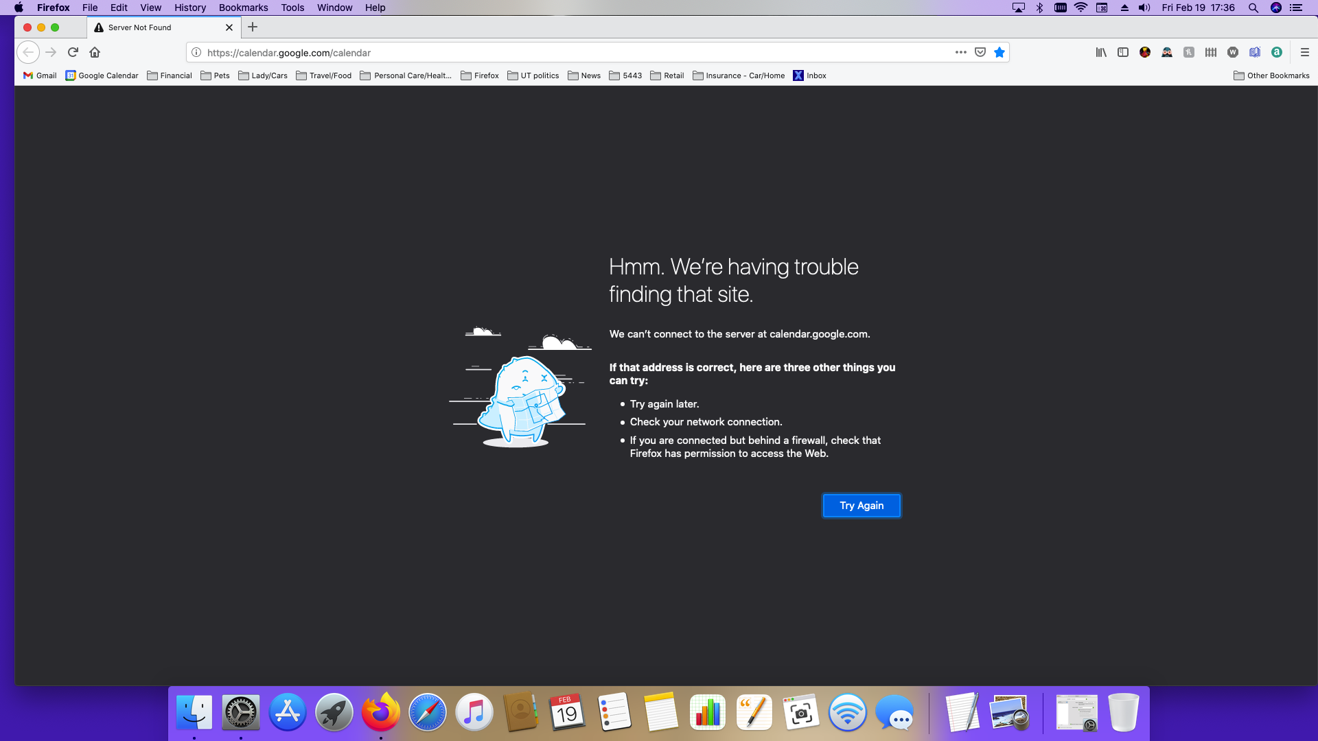Image resolution: width=1318 pixels, height=741 pixels.
Task: Expand the Pets bookmarks folder
Action: coord(215,75)
